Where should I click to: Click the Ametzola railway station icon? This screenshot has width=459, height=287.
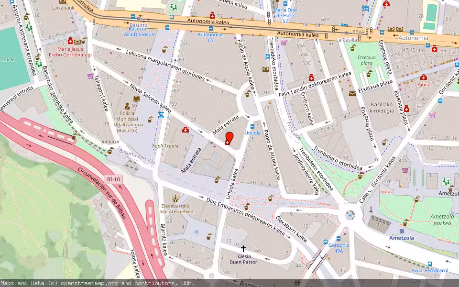[402, 232]
